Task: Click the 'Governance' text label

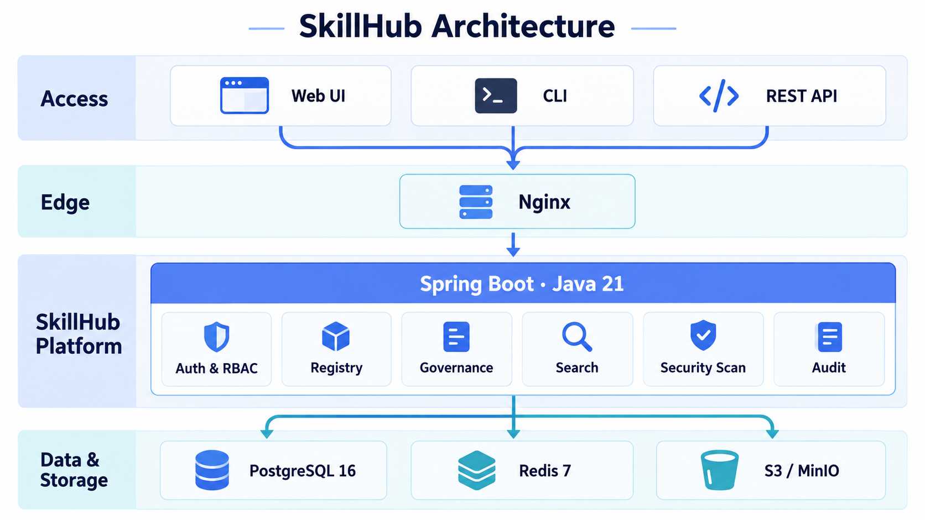Action: pyautogui.click(x=456, y=368)
